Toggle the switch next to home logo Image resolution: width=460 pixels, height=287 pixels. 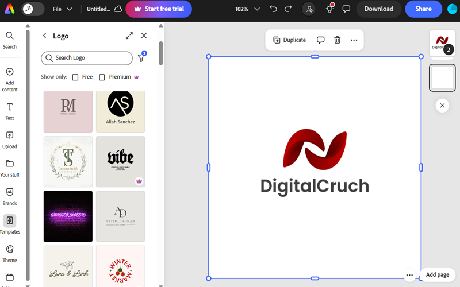pos(33,9)
